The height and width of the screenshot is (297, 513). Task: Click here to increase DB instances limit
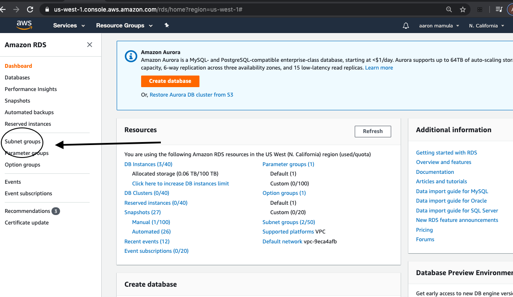[x=181, y=183]
